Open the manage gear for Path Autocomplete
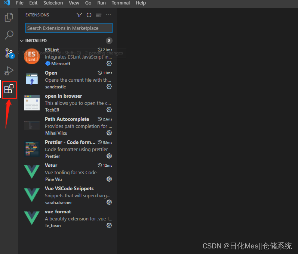The height and width of the screenshot is (254, 298). (x=109, y=133)
